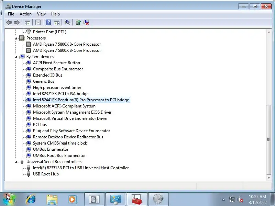Collapse Universal Serial Bus controllers category
The image size is (275, 206).
coord(16,162)
